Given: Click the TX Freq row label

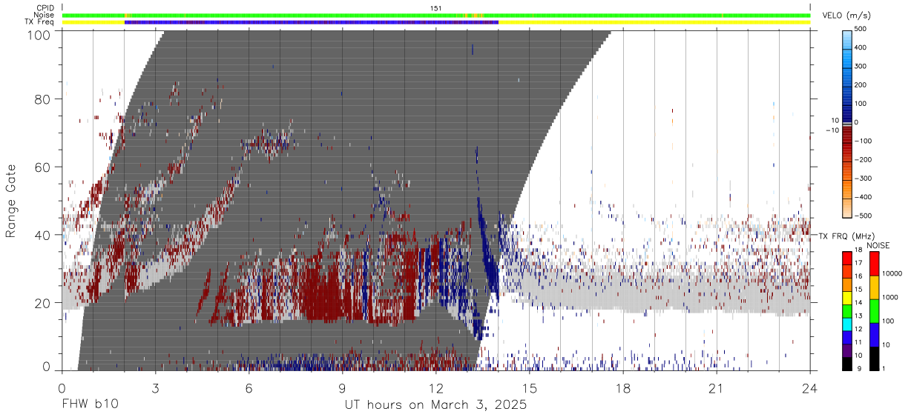Looking at the screenshot, I should 40,22.
